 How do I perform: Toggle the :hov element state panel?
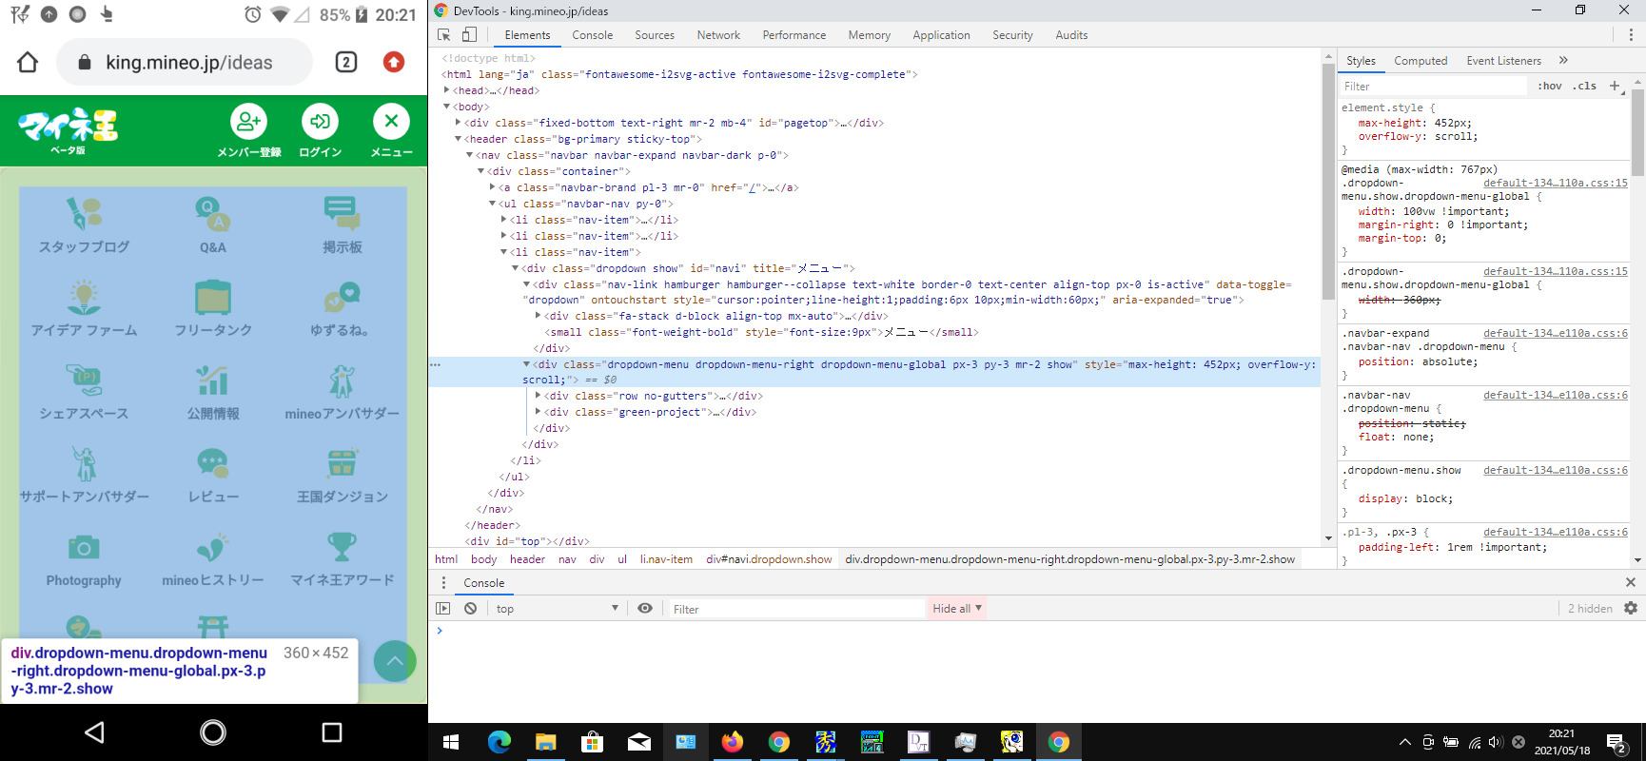coord(1550,86)
